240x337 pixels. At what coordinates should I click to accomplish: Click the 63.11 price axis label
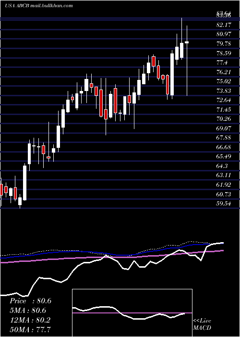click(x=224, y=175)
